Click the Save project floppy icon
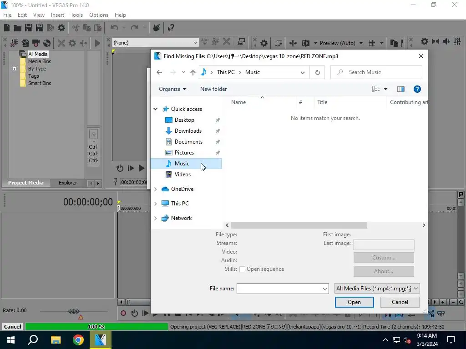Viewport: 466px width, 349px height. [29, 28]
